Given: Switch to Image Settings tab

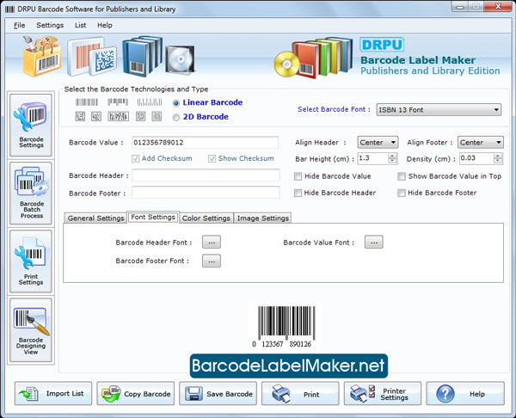Looking at the screenshot, I should [262, 218].
